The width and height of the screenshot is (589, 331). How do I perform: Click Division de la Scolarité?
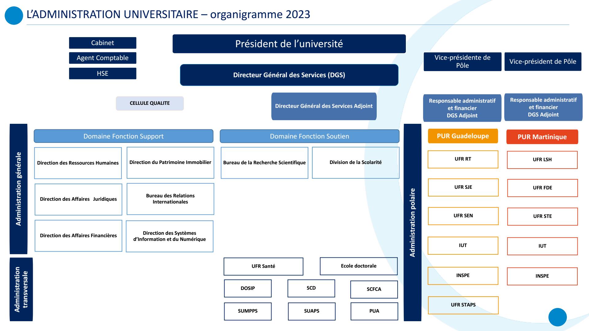[x=356, y=162]
